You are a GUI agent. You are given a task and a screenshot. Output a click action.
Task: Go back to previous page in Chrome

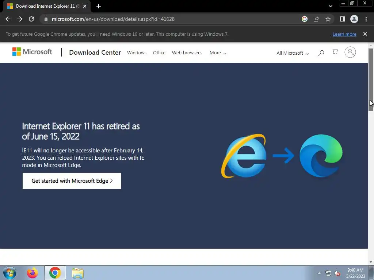[8, 19]
